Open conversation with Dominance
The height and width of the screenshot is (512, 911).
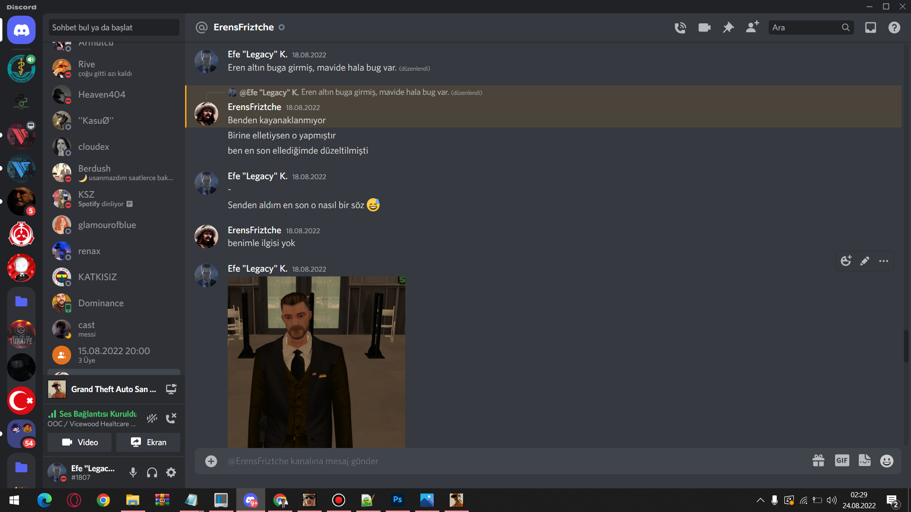pyautogui.click(x=114, y=303)
